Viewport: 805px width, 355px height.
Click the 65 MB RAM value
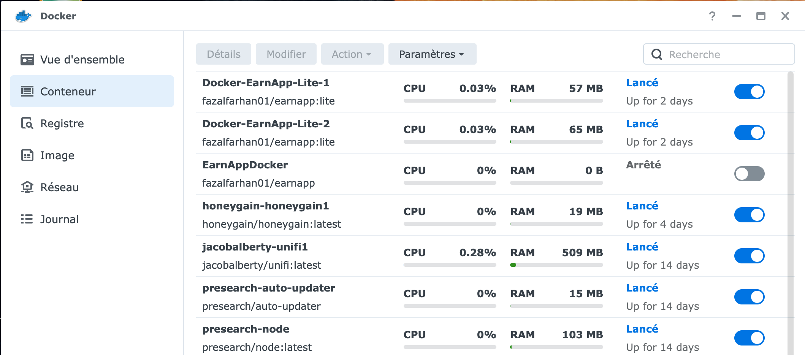[x=586, y=130]
